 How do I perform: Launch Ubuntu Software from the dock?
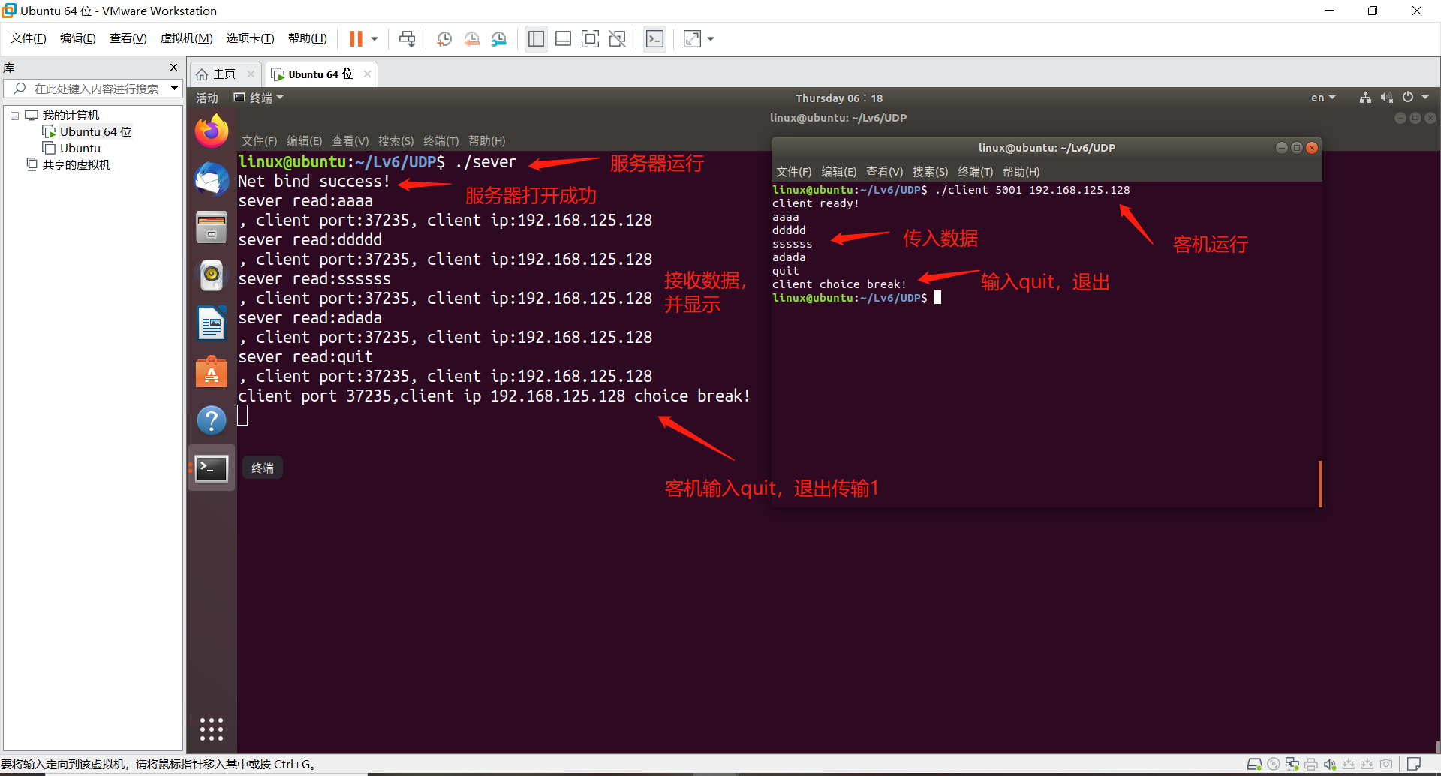(211, 371)
